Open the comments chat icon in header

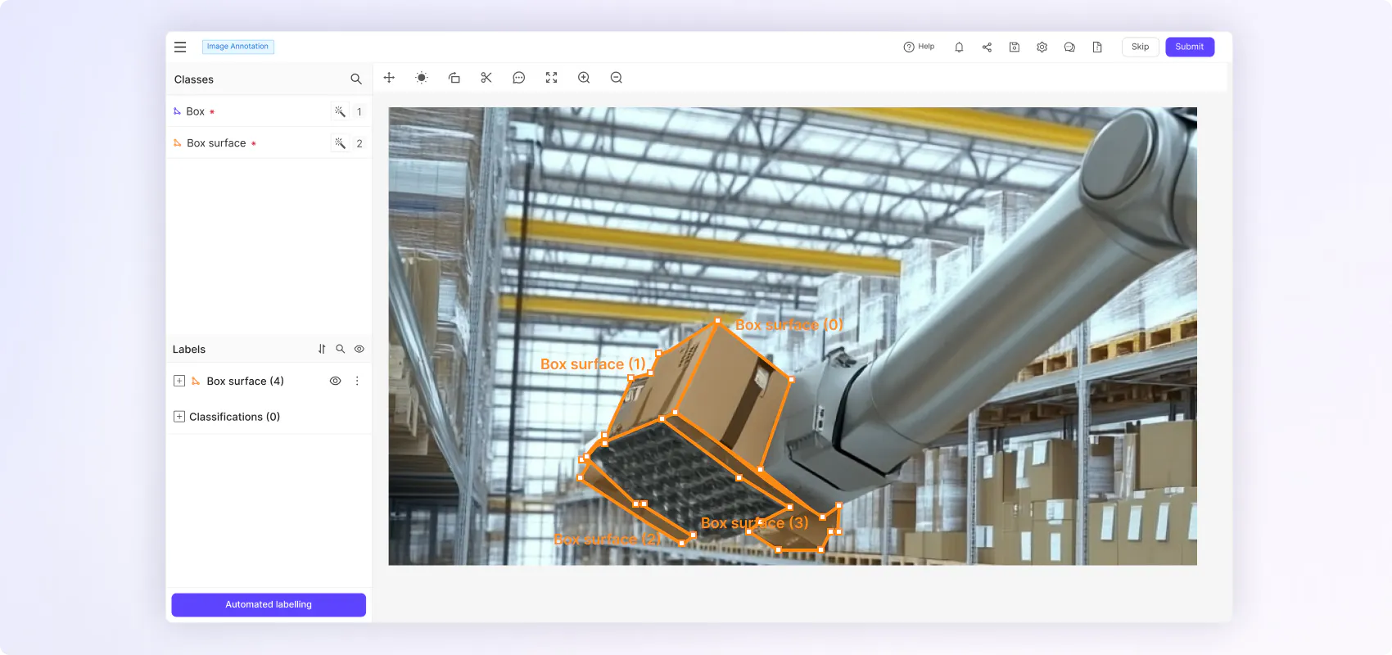(1069, 47)
